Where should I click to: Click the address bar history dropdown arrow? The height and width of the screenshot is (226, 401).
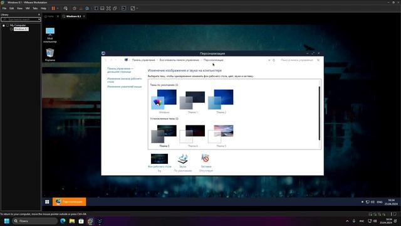pos(269,60)
